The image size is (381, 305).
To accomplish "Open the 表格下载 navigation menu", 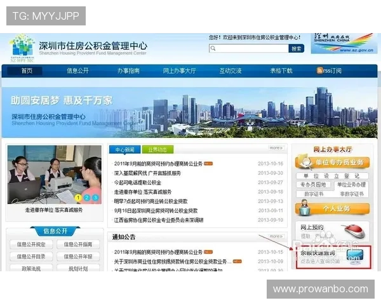I will (281, 71).
